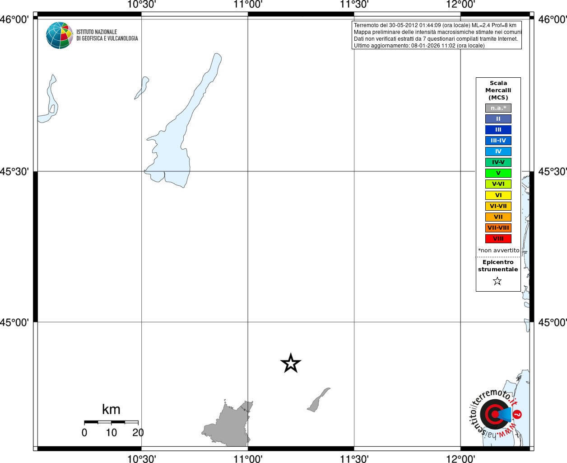Click the bottom 11°30' longitude label
Viewport: 567px width, 463px height.
[354, 459]
